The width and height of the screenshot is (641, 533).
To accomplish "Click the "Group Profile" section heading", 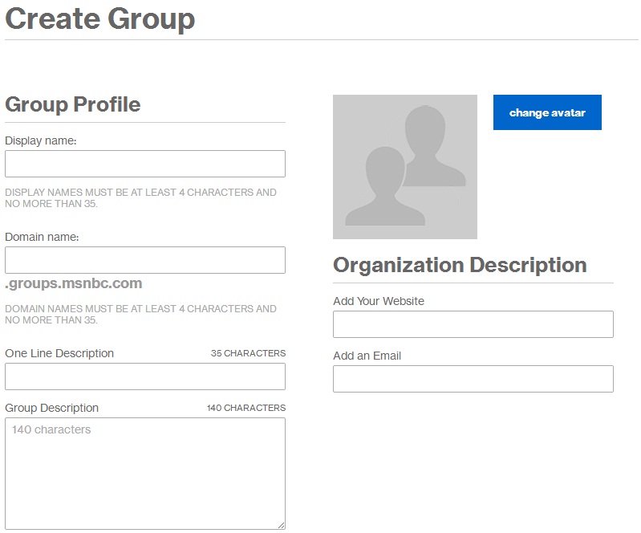I will [73, 104].
